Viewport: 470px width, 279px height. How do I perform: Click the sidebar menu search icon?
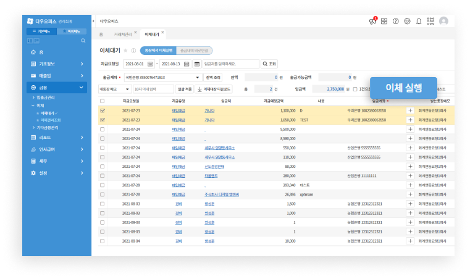coord(83,41)
